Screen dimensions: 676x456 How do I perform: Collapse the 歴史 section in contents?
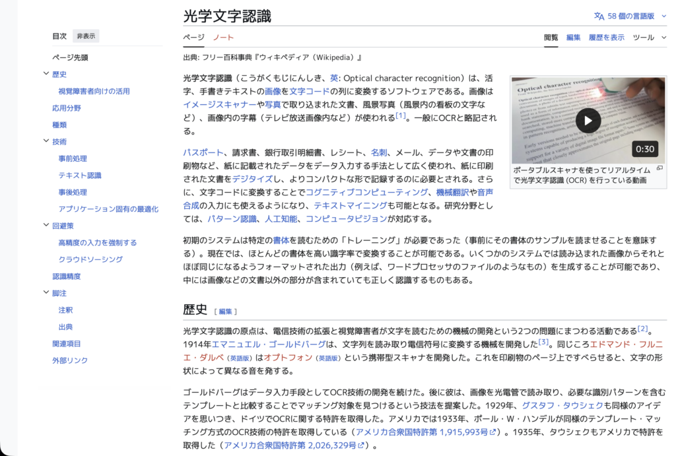click(46, 75)
